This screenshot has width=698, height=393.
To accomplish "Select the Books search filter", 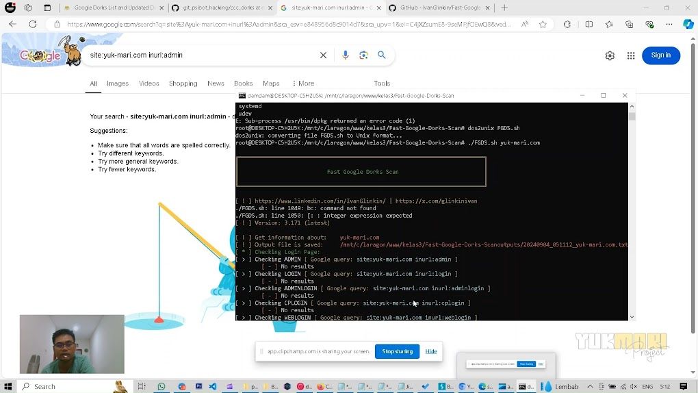I will 243,84.
